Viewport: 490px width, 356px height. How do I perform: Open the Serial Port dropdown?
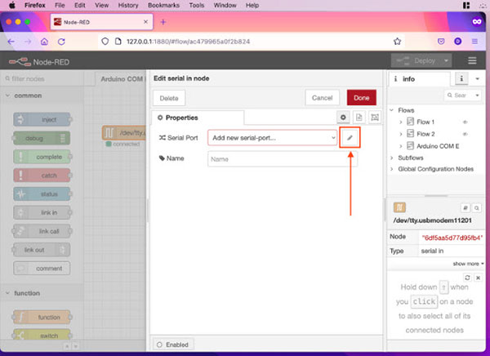coord(272,138)
